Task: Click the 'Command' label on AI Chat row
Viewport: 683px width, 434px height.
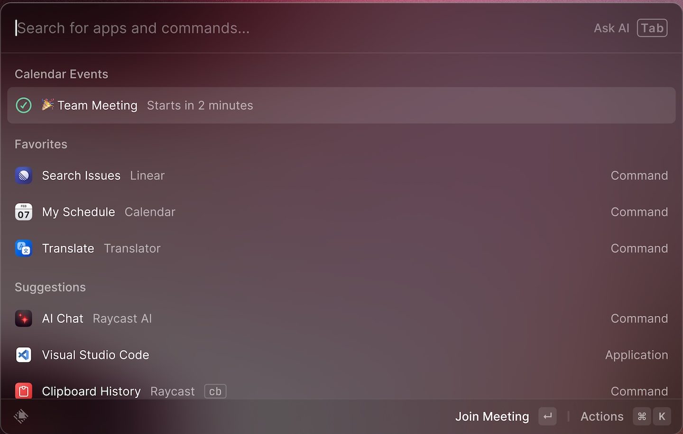Action: coord(639,319)
